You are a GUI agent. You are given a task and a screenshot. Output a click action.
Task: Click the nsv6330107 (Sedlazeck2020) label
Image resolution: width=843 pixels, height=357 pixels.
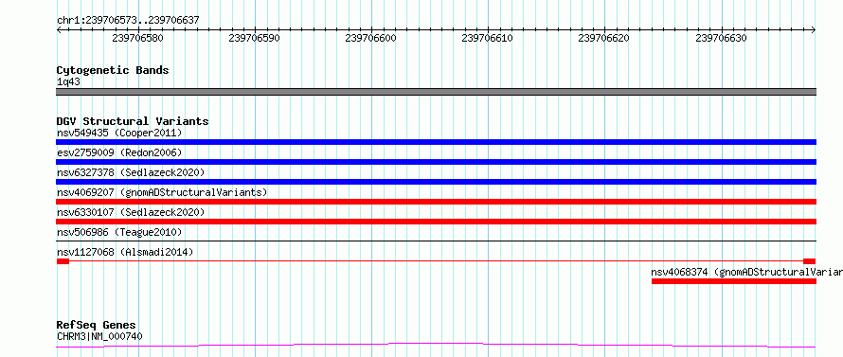tap(131, 212)
